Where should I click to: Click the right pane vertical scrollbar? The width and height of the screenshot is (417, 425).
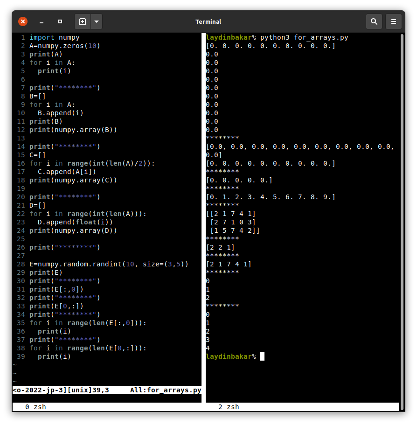tap(402, 187)
